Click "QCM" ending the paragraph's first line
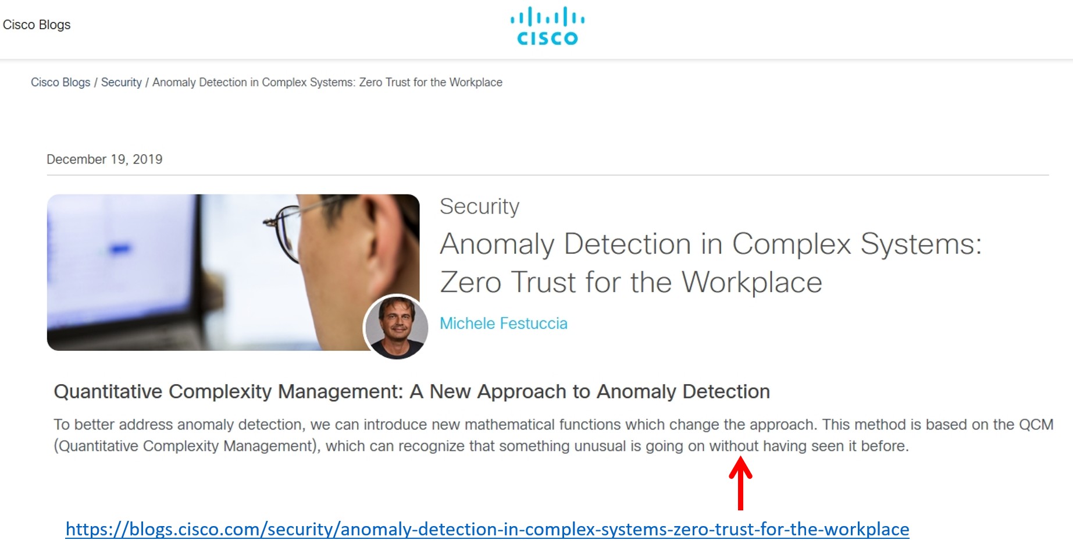 pyautogui.click(x=1036, y=425)
